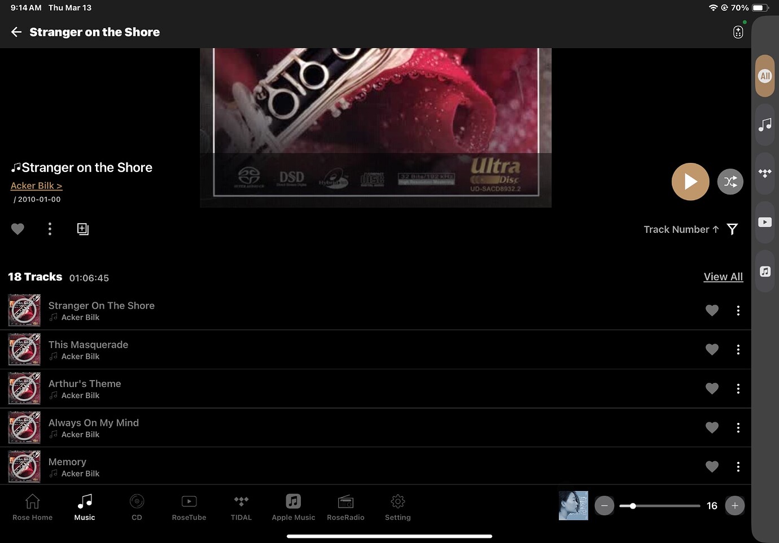Open options for Memory track
This screenshot has height=543, width=779.
[738, 466]
